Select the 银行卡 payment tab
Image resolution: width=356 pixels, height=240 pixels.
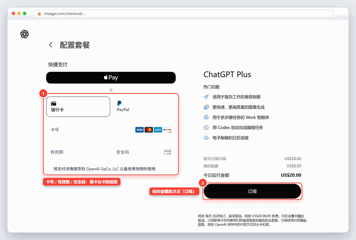point(78,107)
